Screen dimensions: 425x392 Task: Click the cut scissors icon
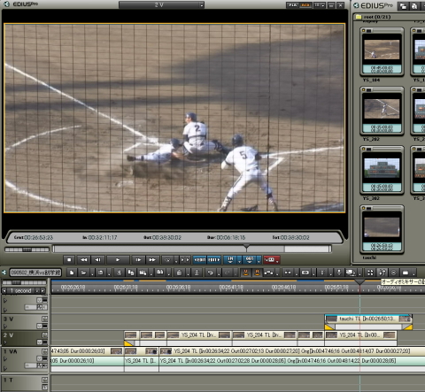click(119, 273)
